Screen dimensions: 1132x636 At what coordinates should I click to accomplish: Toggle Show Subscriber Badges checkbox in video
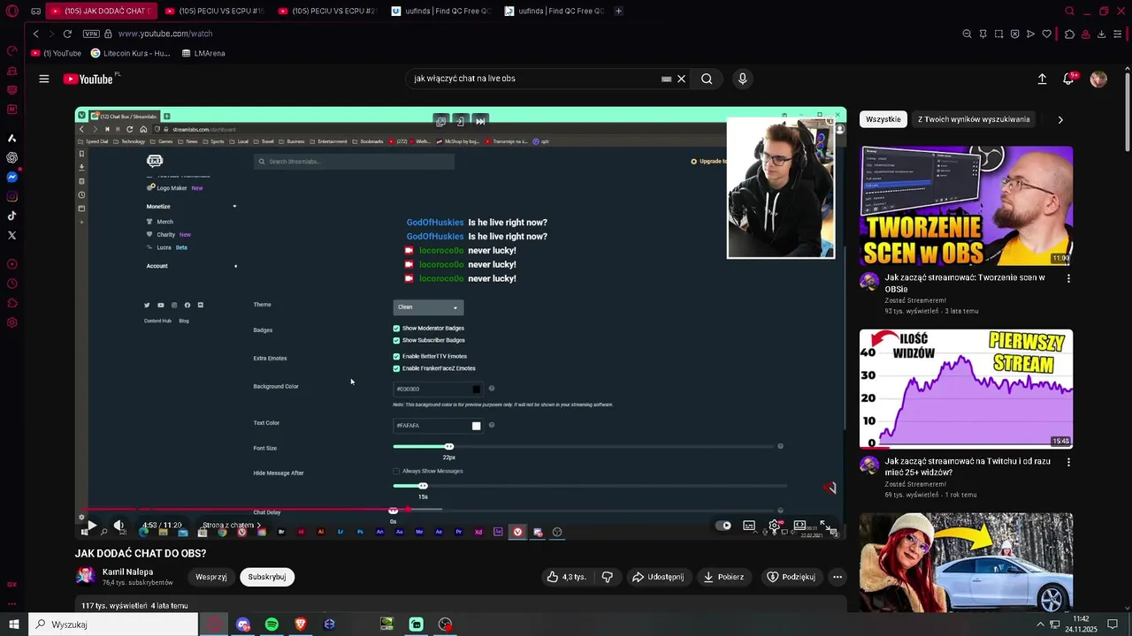396,340
